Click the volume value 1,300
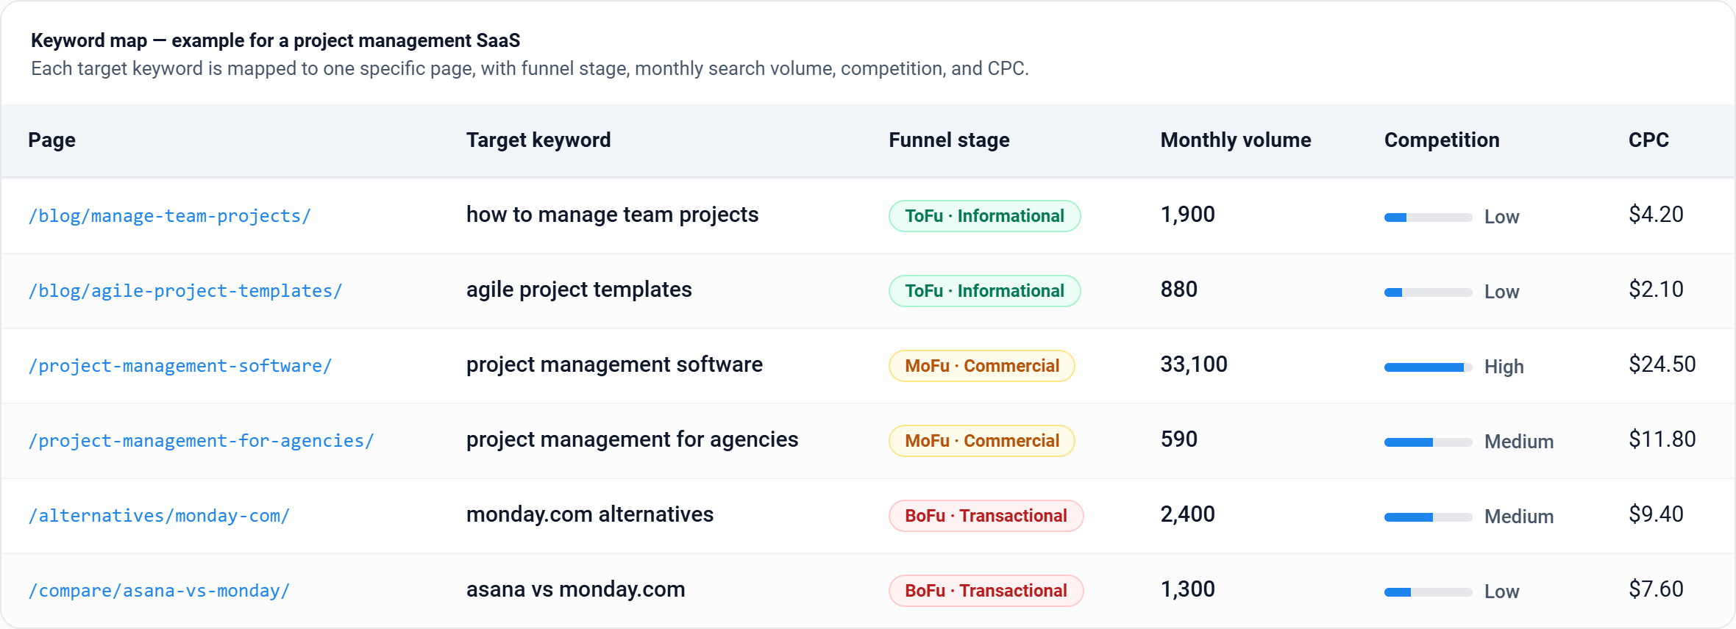This screenshot has height=629, width=1736. coord(1188,589)
